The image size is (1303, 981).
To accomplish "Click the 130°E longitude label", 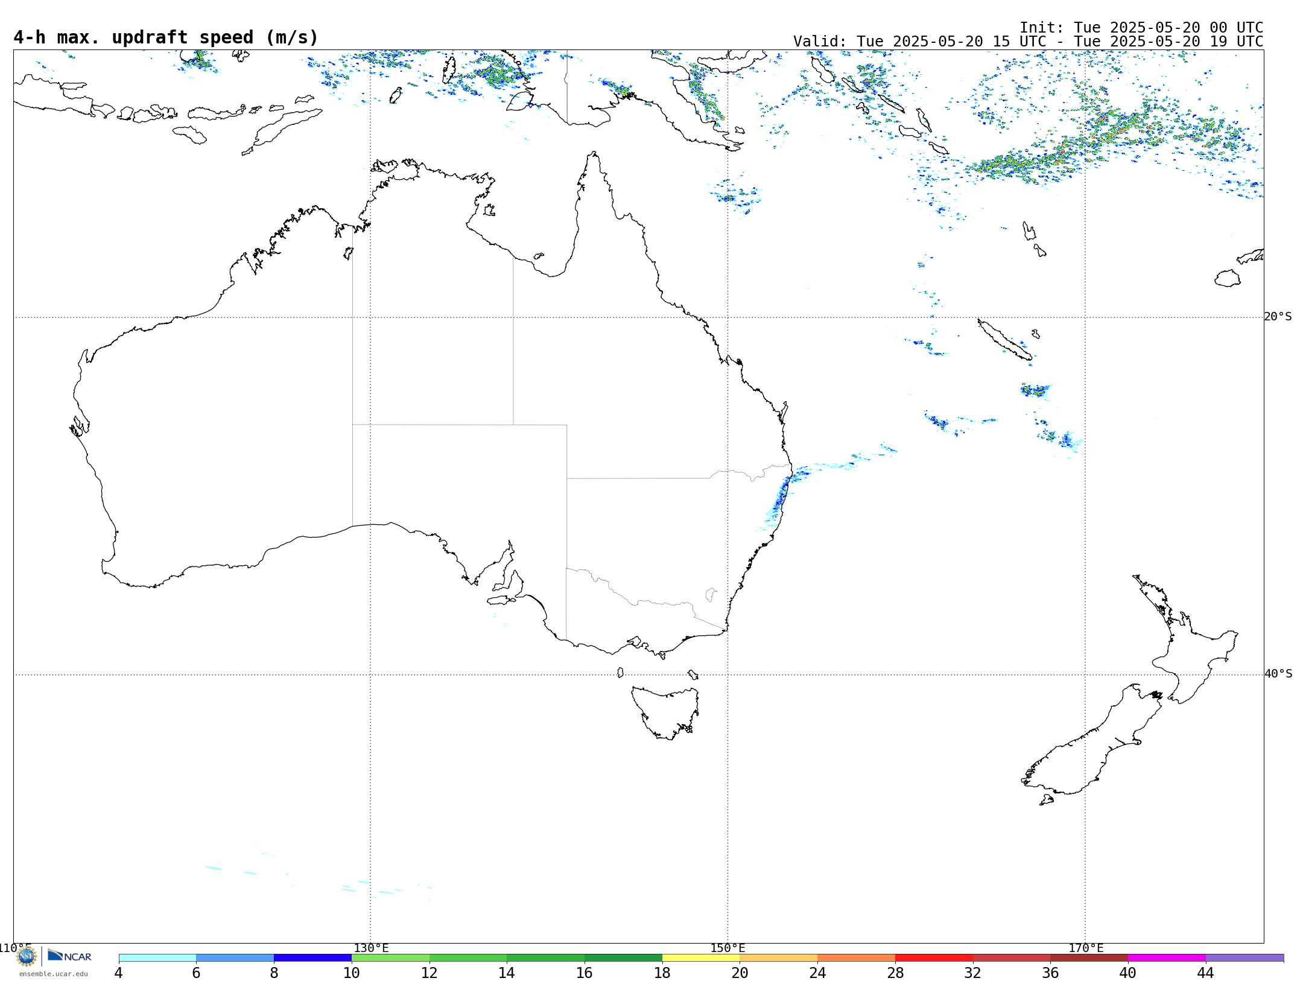I will pos(371,948).
